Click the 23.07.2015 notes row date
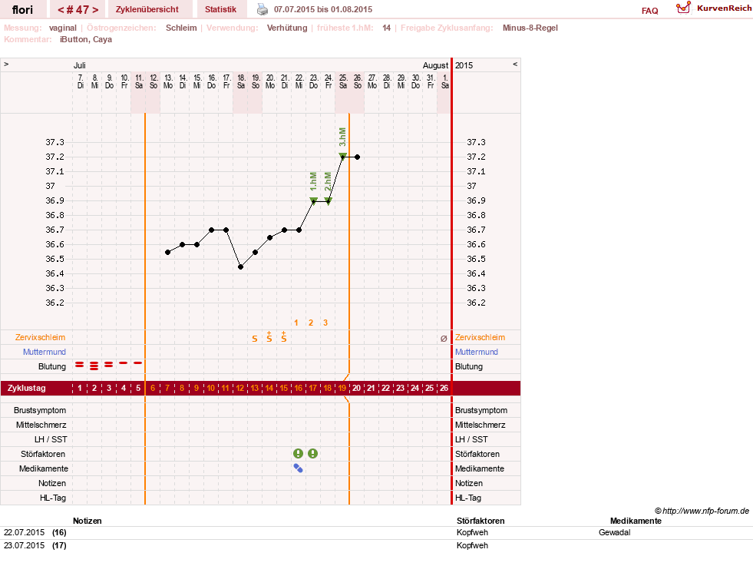This screenshot has width=753, height=566. pos(24,545)
